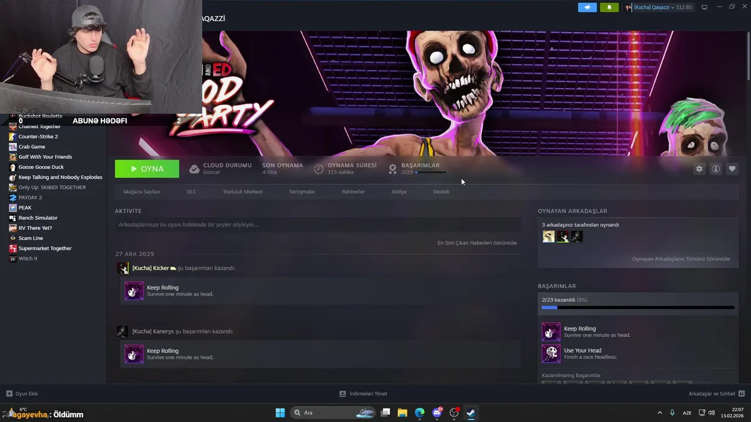Viewport: 751px width, 422px height.
Task: Open taskbar Task View icon
Action: pyautogui.click(x=385, y=413)
